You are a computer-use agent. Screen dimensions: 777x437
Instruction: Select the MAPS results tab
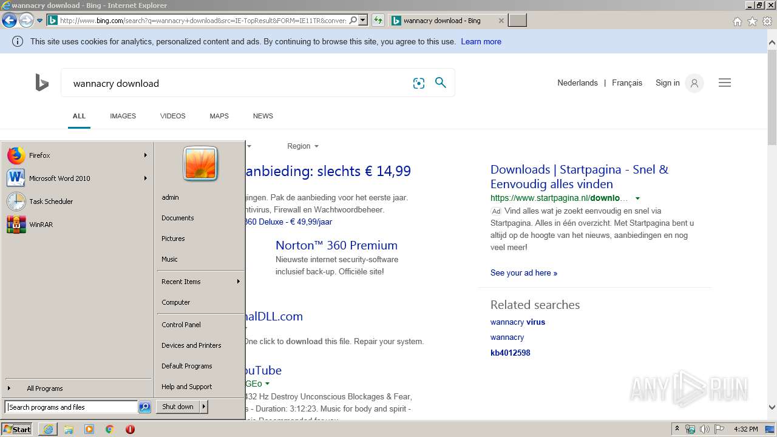(x=219, y=116)
